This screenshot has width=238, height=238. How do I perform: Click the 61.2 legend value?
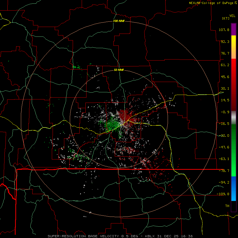point(225,65)
